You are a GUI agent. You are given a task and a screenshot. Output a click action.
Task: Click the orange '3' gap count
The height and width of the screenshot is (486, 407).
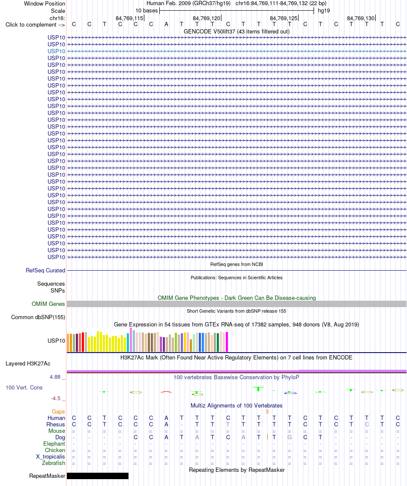point(267,412)
